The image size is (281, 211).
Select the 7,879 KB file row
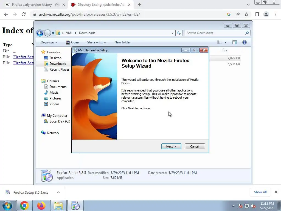pyautogui.click(x=225, y=58)
